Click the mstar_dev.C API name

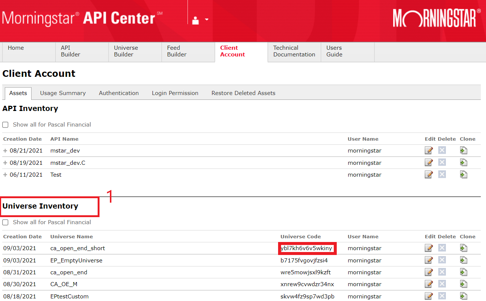(x=68, y=163)
